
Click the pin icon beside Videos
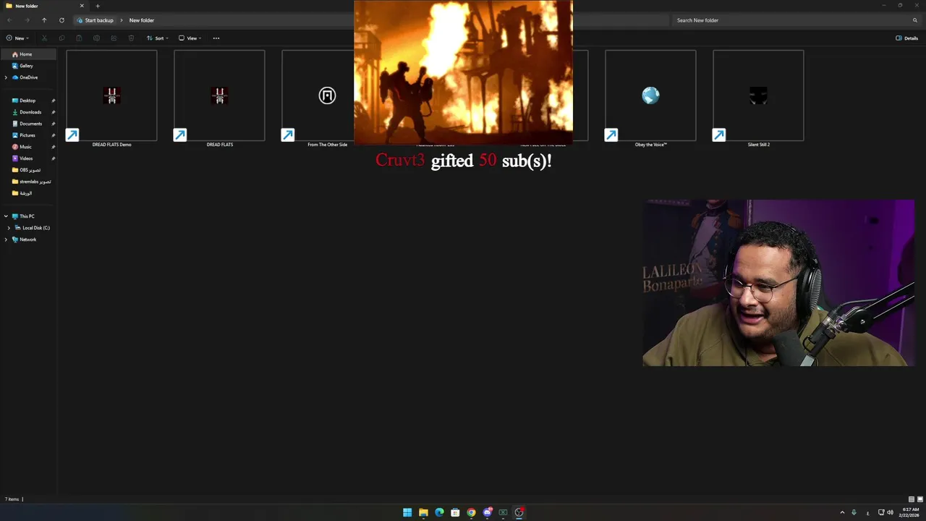coord(54,158)
